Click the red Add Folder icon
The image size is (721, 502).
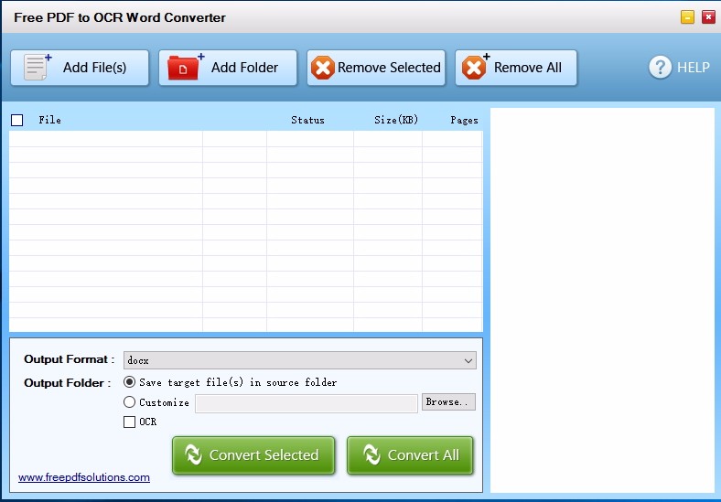coord(186,67)
